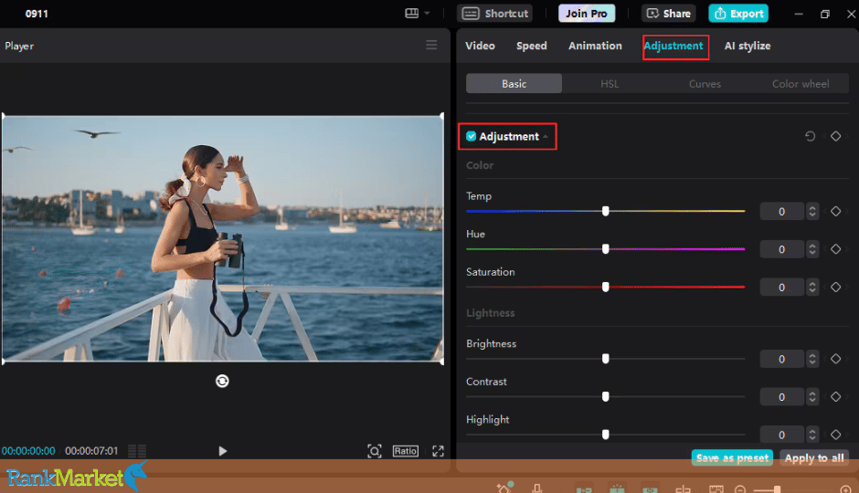859x493 pixels.
Task: Switch to the HSL sub-tab
Action: (610, 84)
